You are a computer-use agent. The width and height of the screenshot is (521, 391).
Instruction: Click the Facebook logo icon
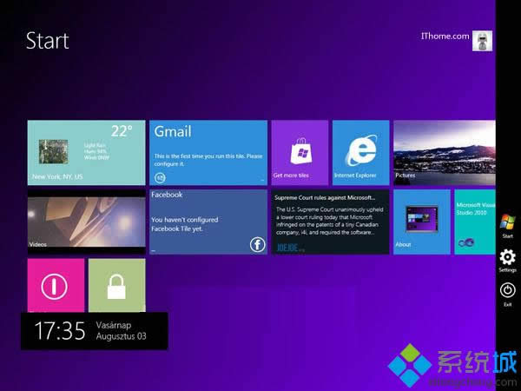(258, 245)
